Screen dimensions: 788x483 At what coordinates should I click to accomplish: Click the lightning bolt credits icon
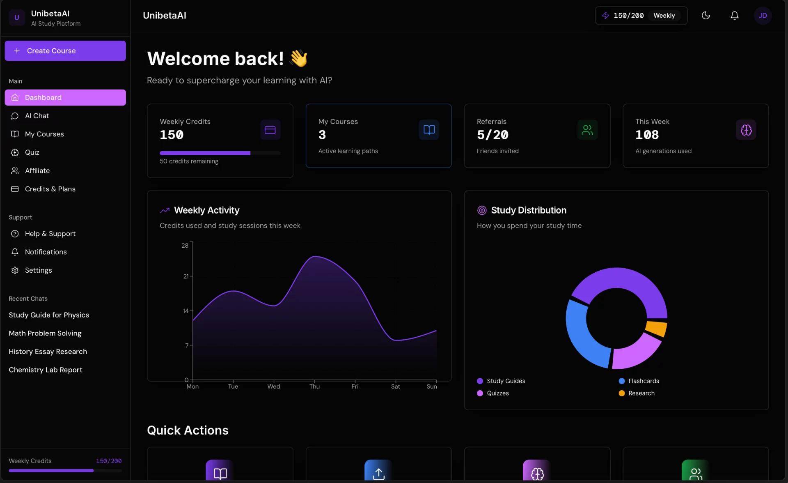605,16
